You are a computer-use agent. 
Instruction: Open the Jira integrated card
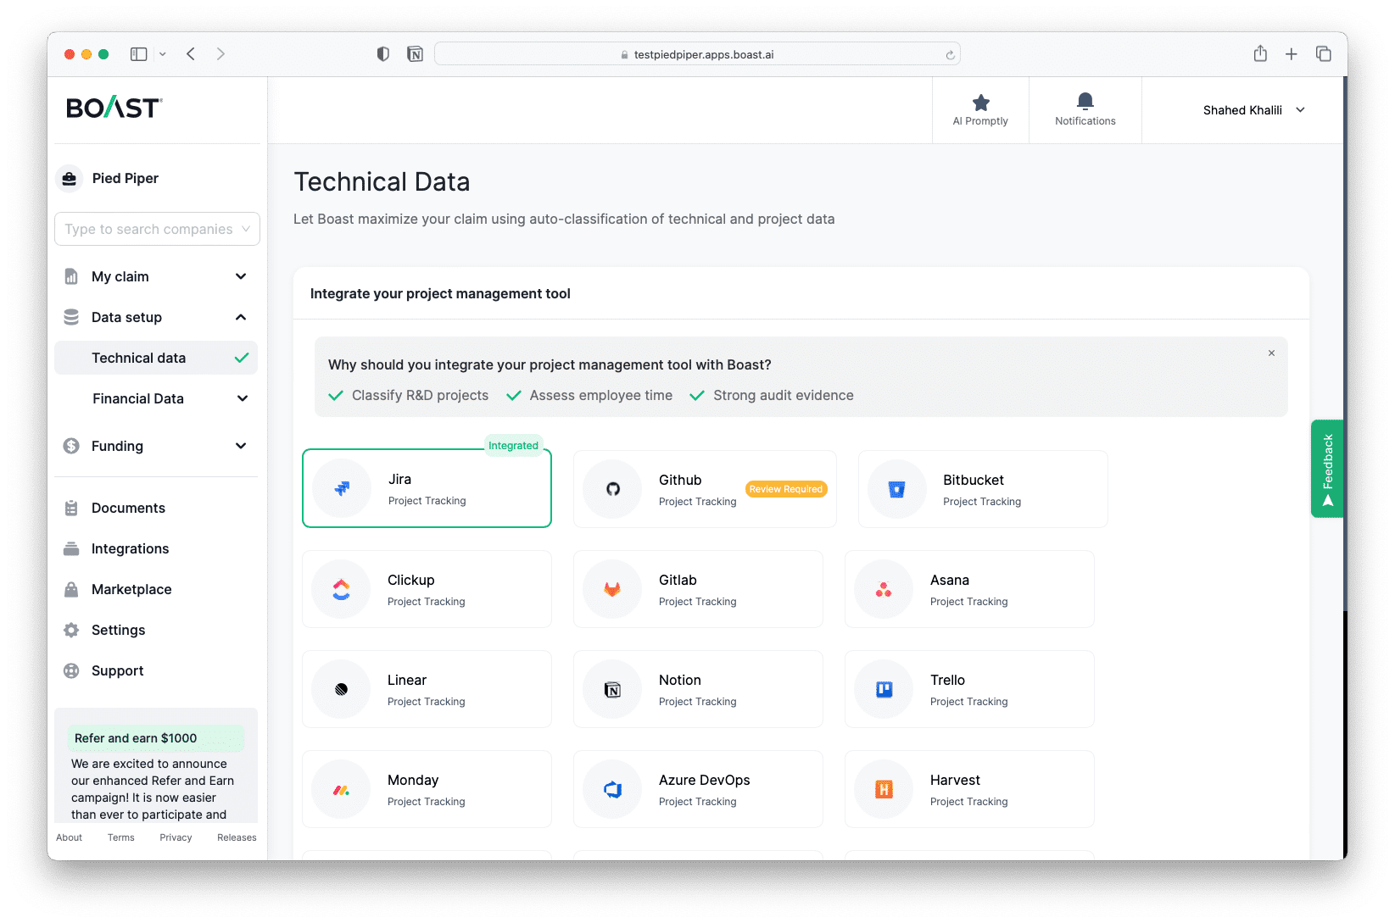(x=427, y=489)
